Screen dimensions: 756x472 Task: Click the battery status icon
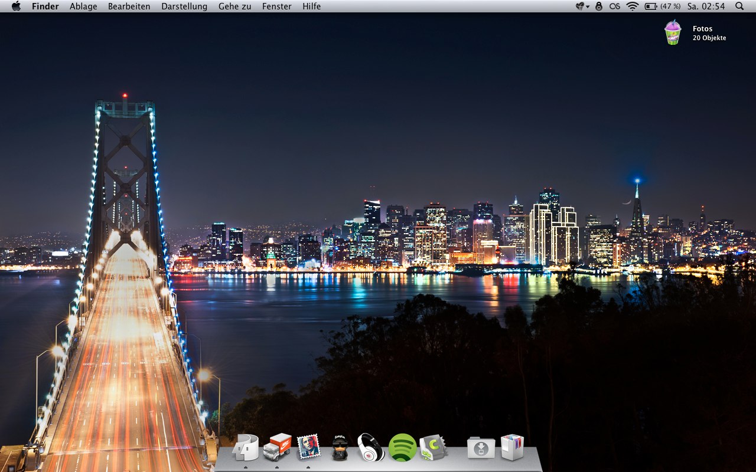(651, 6)
